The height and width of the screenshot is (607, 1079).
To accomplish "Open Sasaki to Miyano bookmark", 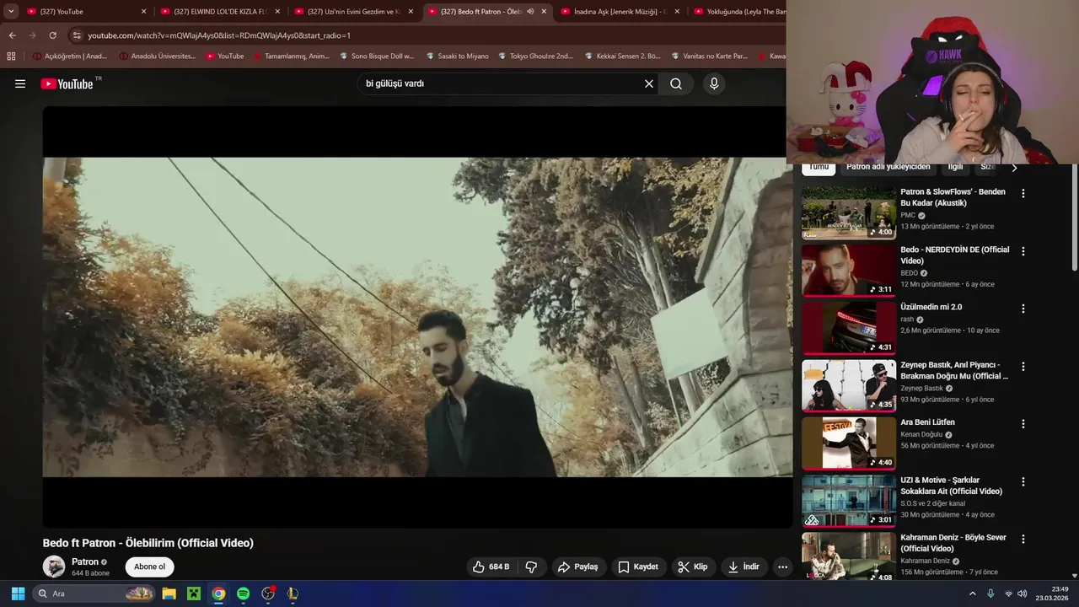I will [x=457, y=56].
